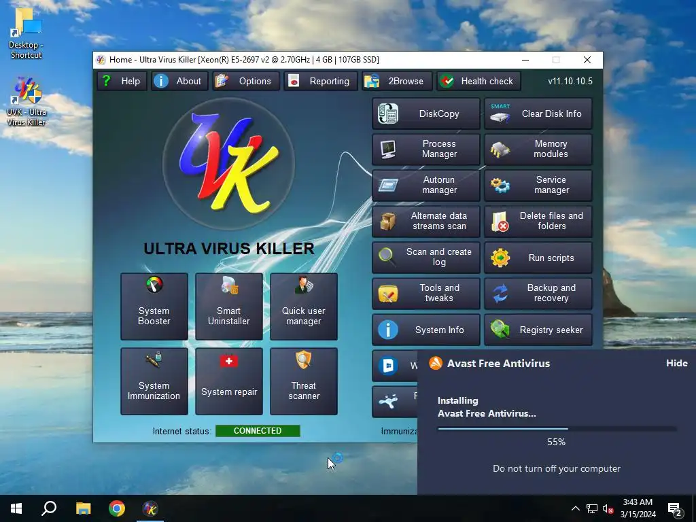Open System Info blue icon
Screen dimensions: 696x522
(388, 330)
